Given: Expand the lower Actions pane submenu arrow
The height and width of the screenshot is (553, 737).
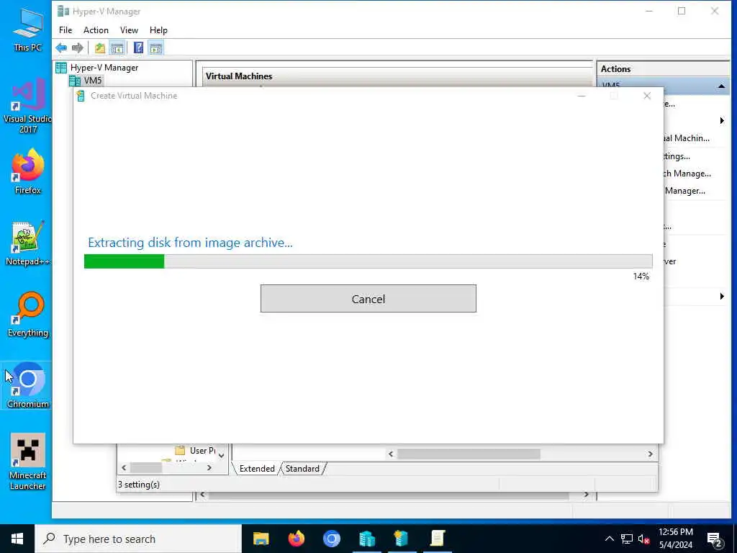Looking at the screenshot, I should pyautogui.click(x=722, y=296).
